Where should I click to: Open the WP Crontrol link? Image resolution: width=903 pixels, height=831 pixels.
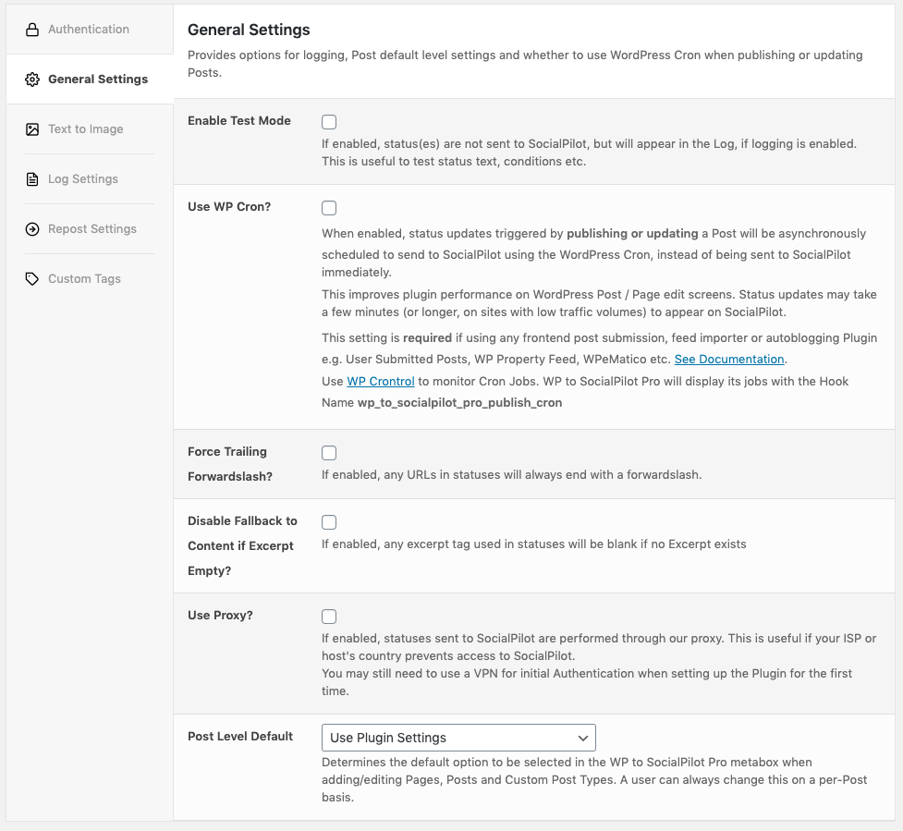[x=381, y=381]
